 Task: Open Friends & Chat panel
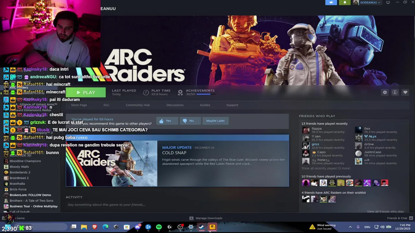pos(400,218)
